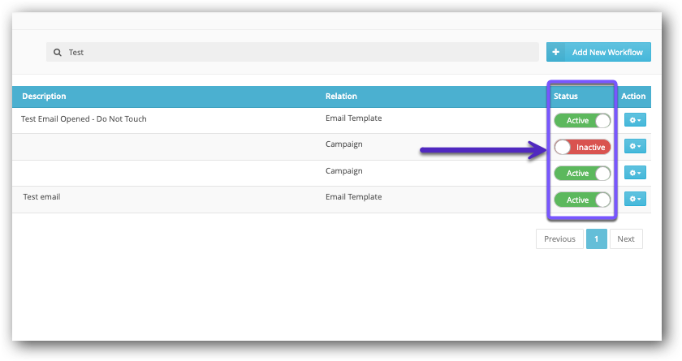
Task: Select 'Test Email Opened - Do Not Touch' description
Action: 84,119
